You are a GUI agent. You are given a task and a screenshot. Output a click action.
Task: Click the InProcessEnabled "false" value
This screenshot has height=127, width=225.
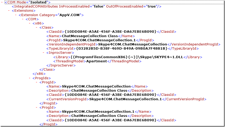click(x=99, y=6)
